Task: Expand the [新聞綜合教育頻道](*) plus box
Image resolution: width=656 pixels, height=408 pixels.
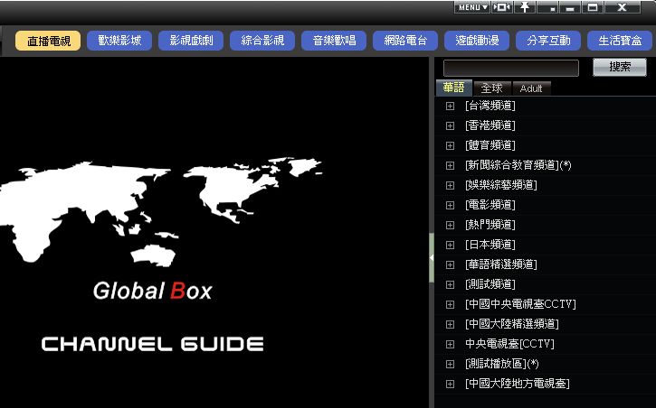Action: pyautogui.click(x=451, y=165)
